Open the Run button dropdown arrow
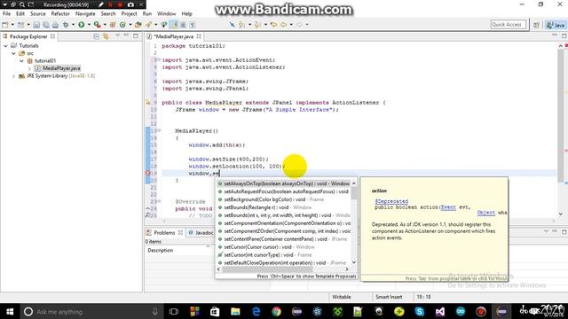The width and height of the screenshot is (568, 319). click(x=89, y=25)
